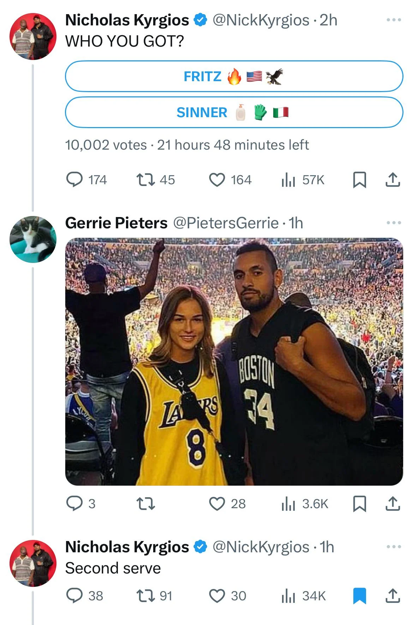
Task: Open Gerrie Pieters' profile name link
Action: (x=116, y=223)
